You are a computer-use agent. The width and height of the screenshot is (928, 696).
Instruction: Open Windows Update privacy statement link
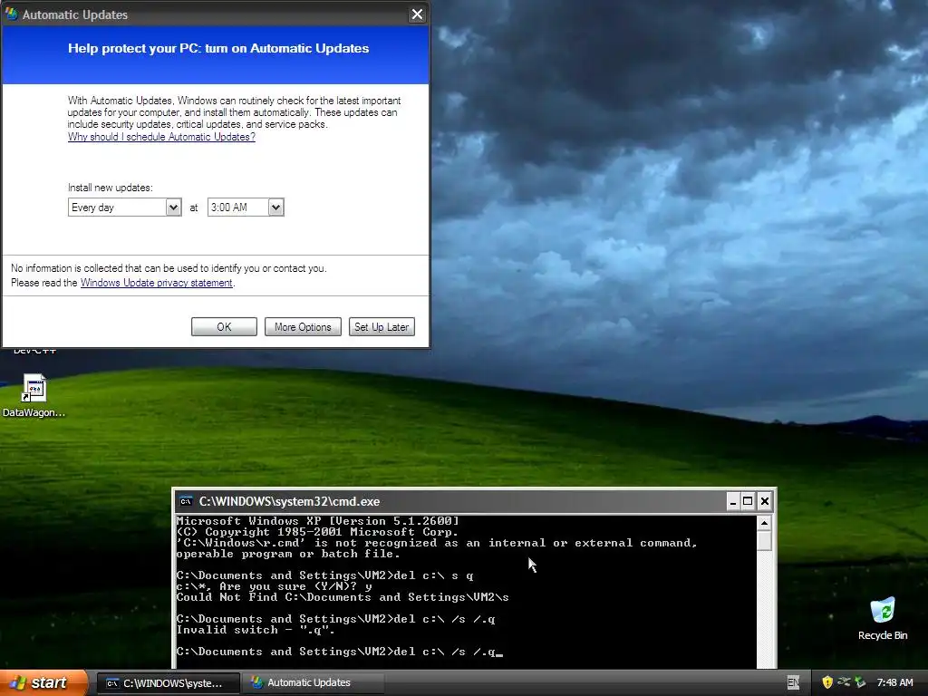click(x=156, y=283)
